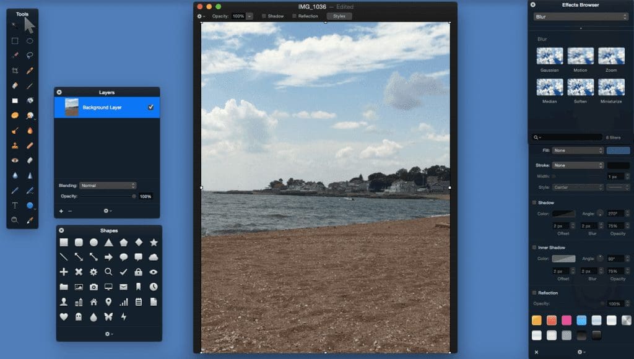
Task: Pick the orange-yellow style swatch
Action: (537, 320)
